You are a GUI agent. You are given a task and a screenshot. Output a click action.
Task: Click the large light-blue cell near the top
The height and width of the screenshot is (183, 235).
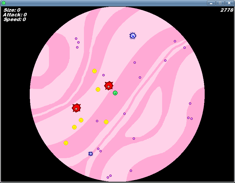pyautogui.click(x=133, y=36)
